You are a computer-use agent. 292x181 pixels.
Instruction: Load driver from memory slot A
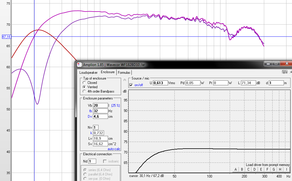click(x=236, y=169)
